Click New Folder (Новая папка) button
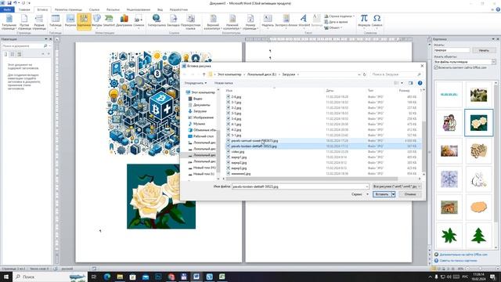This screenshot has width=501, height=282. [224, 83]
